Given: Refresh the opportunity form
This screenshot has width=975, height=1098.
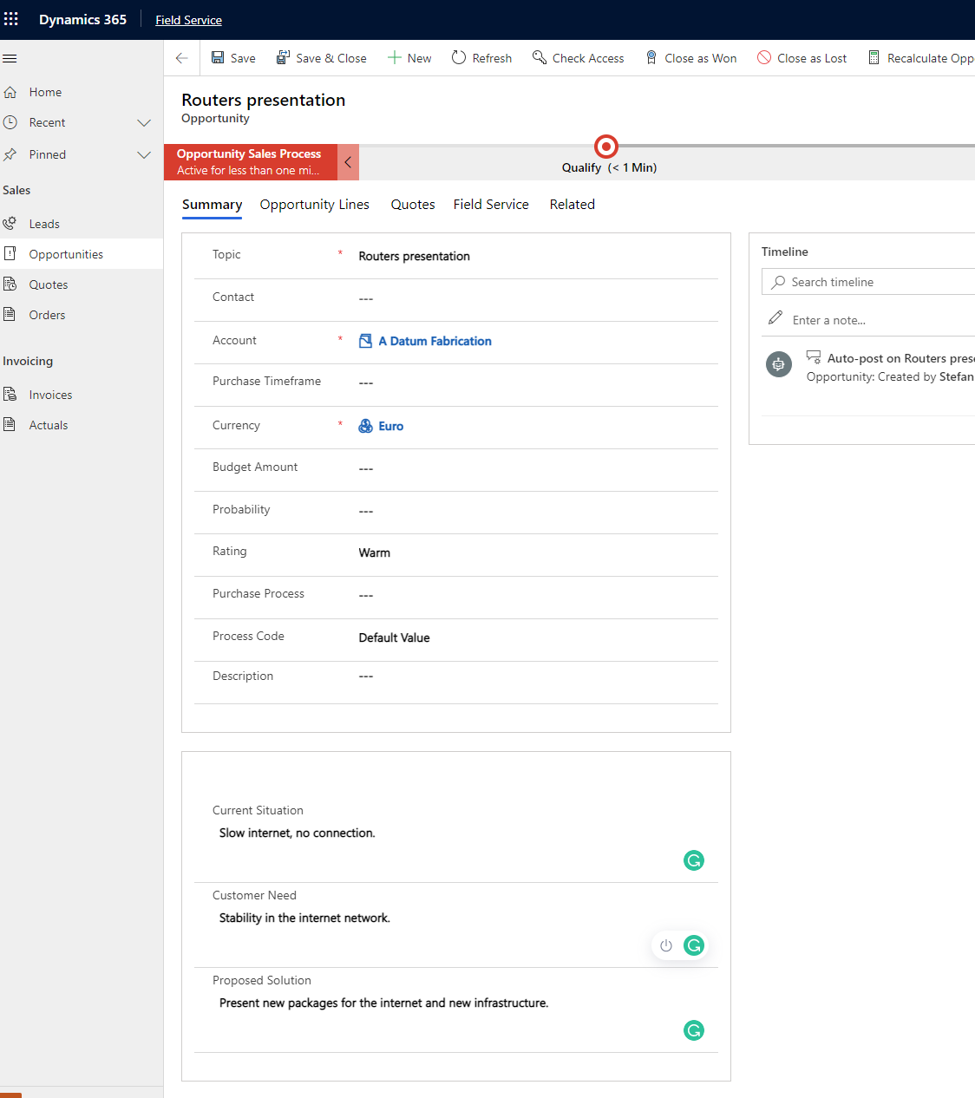Looking at the screenshot, I should tap(481, 58).
